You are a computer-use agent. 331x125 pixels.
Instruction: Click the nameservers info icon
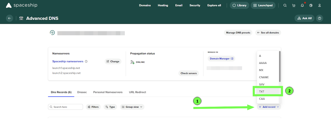(x=86, y=62)
